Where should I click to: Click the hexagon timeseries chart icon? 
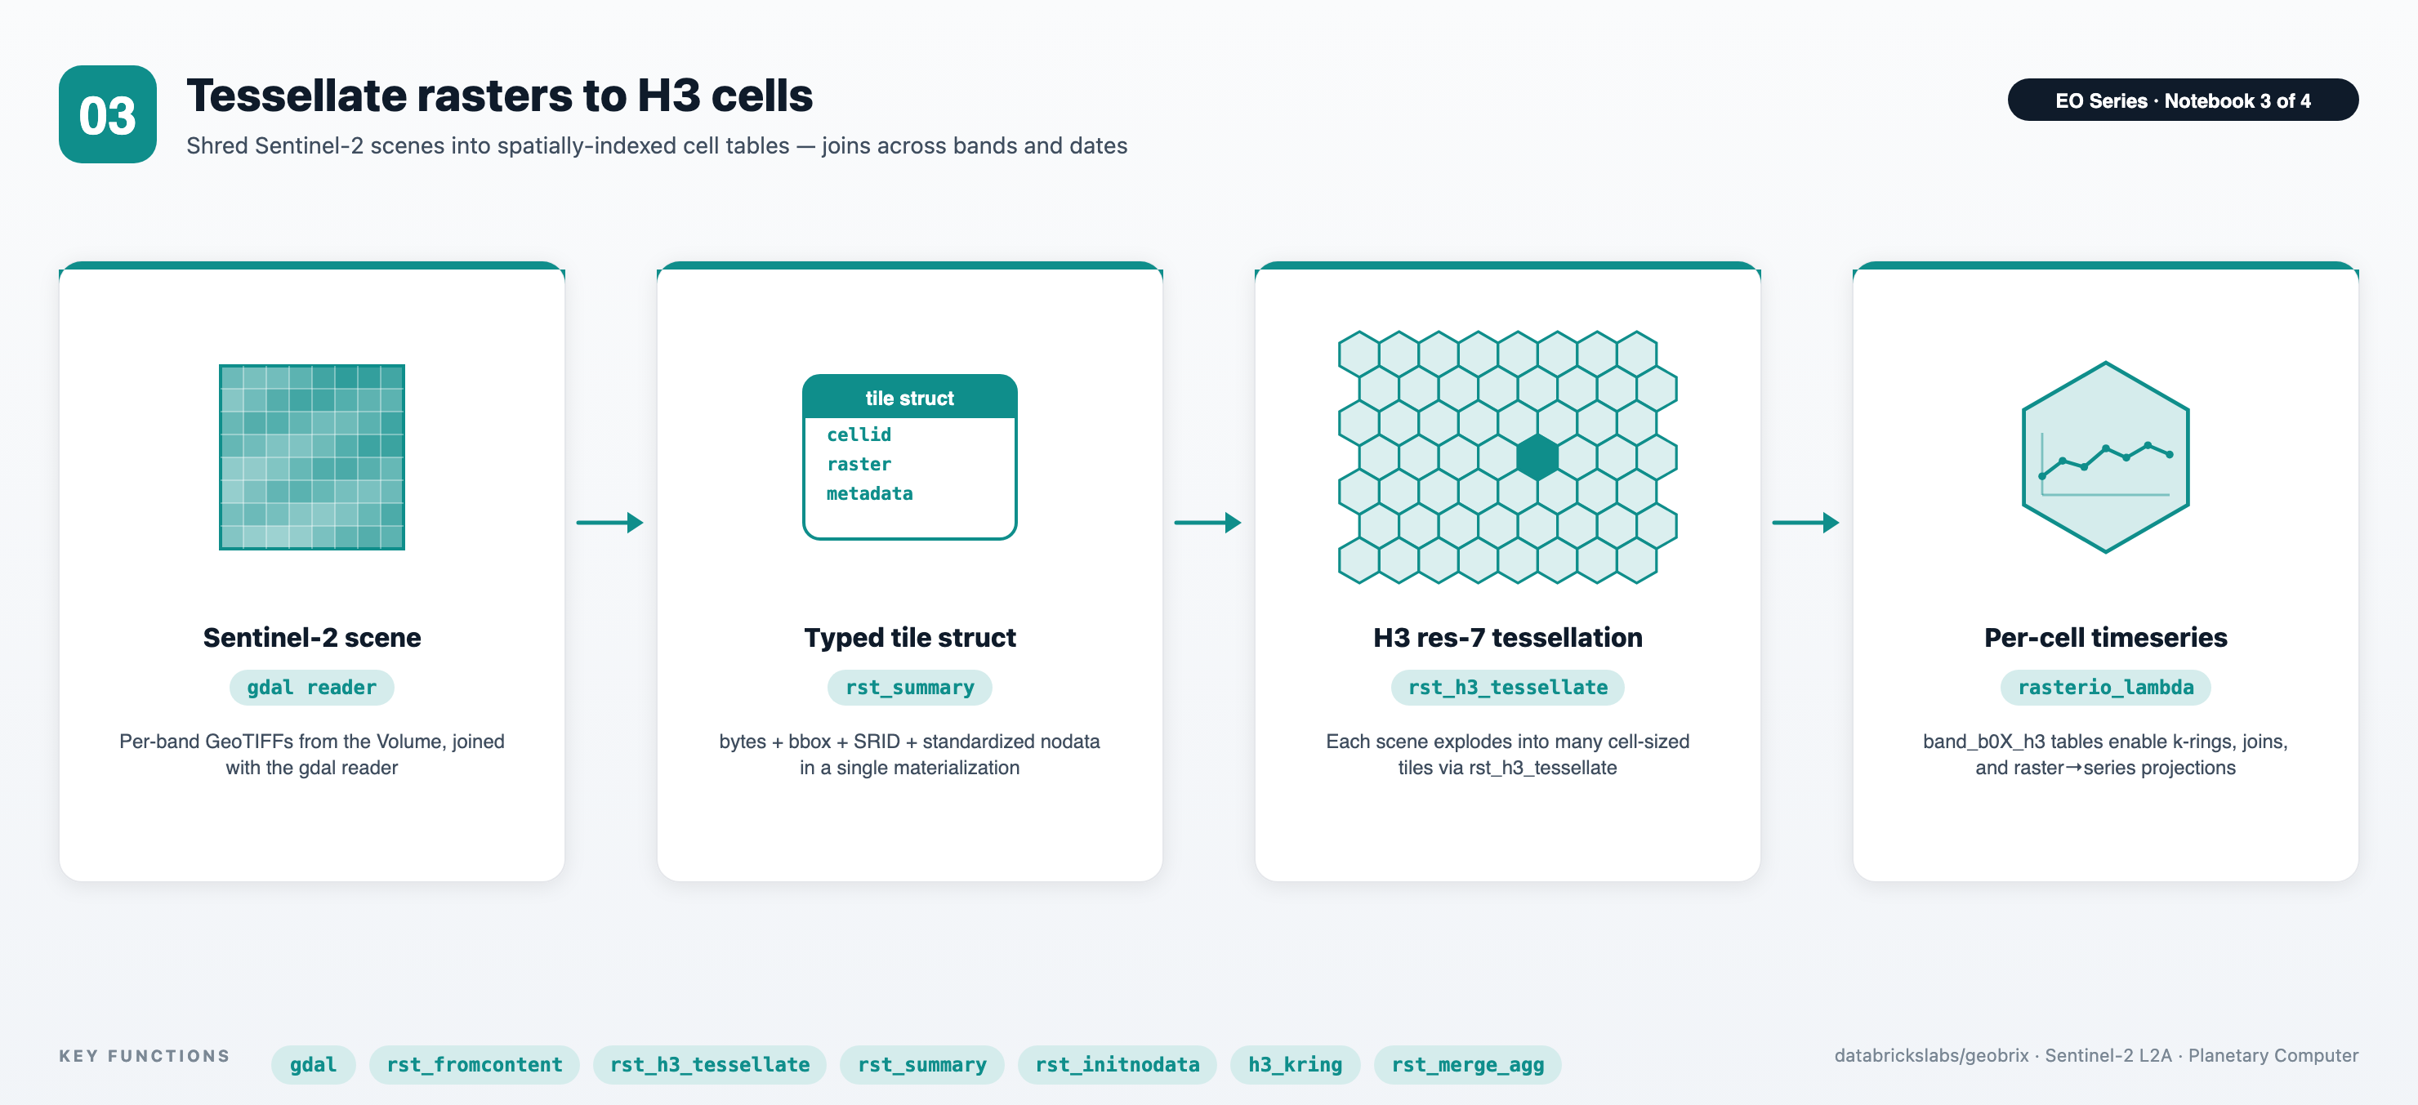click(x=2105, y=457)
